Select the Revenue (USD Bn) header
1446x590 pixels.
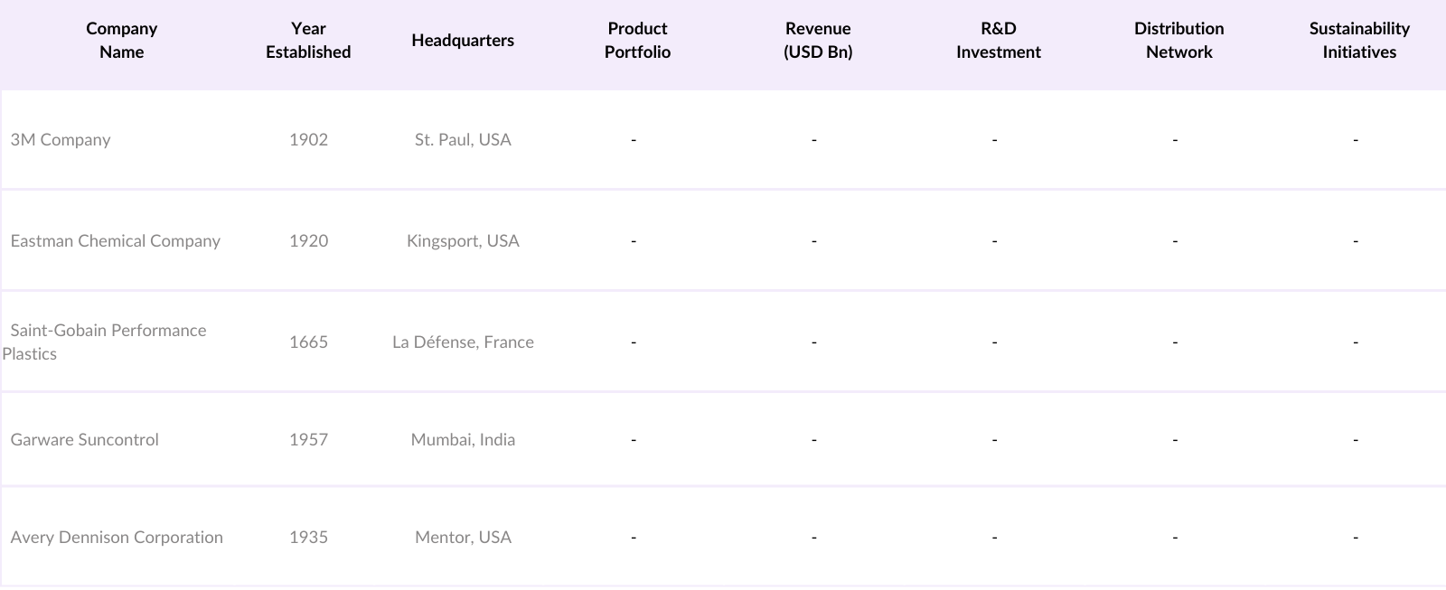pyautogui.click(x=818, y=41)
